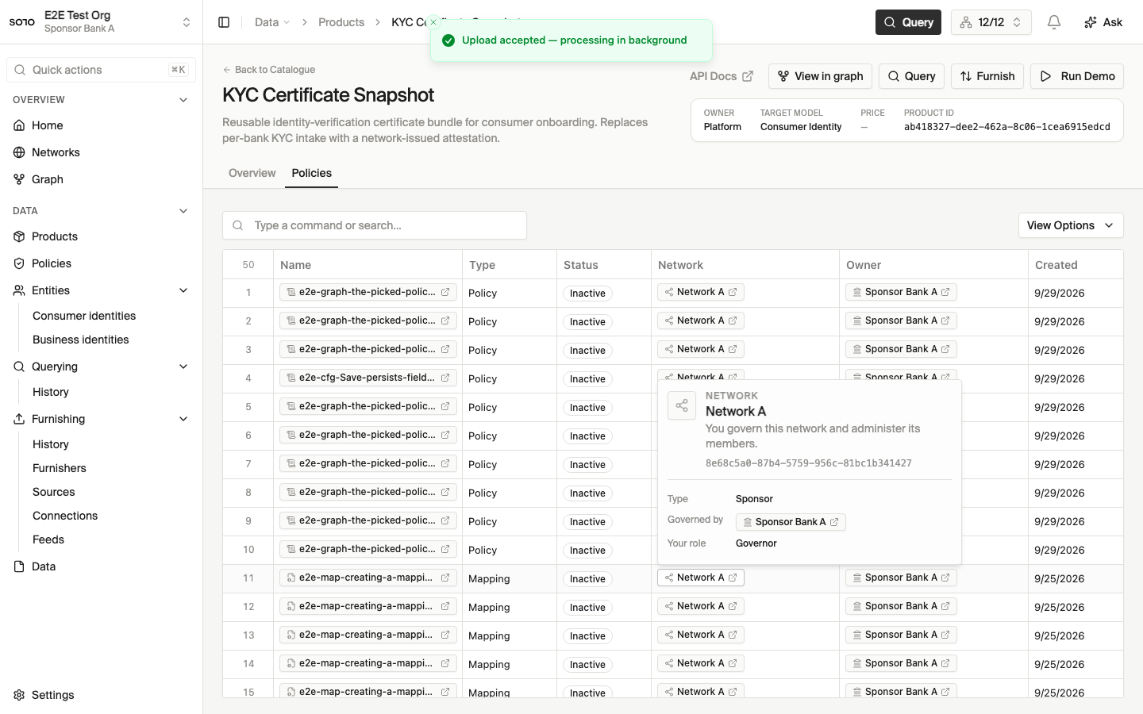Screen dimensions: 1143x714
Task: Click the network share icon in popup
Action: (x=682, y=405)
